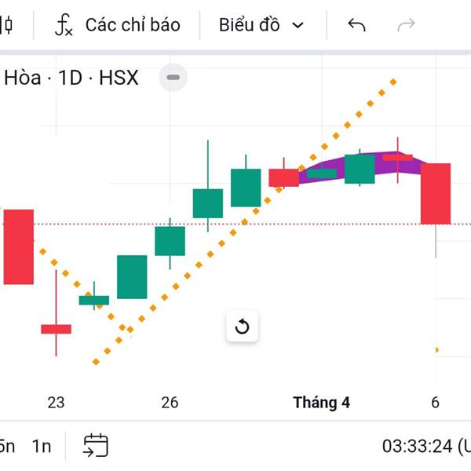Image resolution: width=471 pixels, height=471 pixels.
Task: Open the candlestick chart type icon
Action: coord(6,25)
